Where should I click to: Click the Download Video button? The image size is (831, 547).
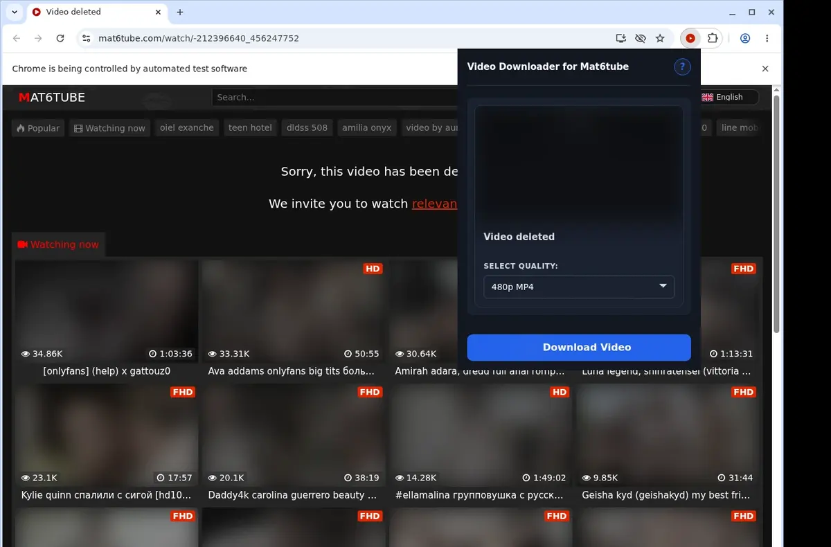pos(579,348)
